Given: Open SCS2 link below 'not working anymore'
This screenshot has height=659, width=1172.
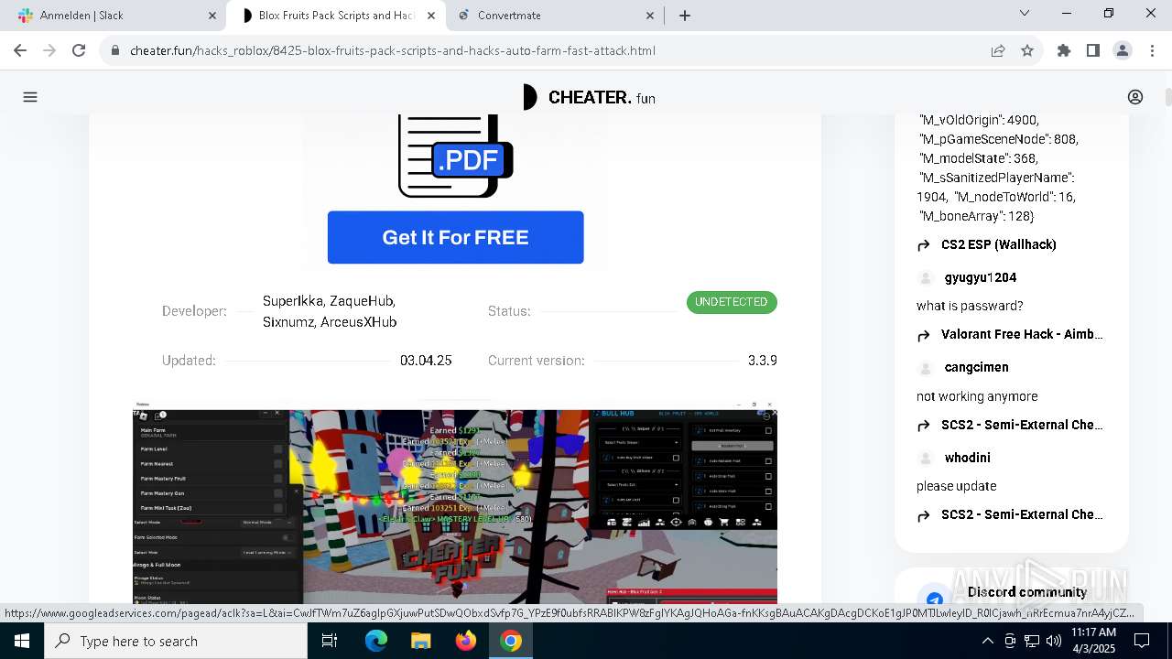Looking at the screenshot, I should 1022,425.
